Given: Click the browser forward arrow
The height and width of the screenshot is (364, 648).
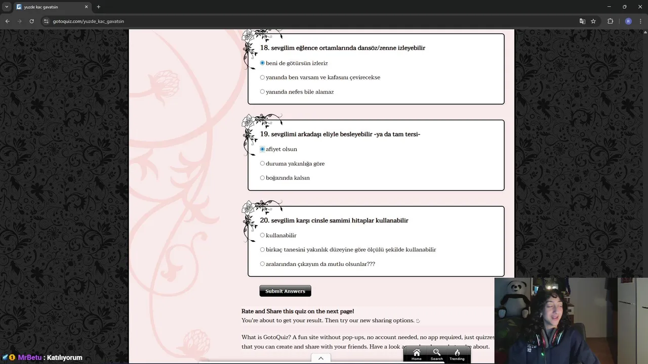Looking at the screenshot, I should [19, 21].
